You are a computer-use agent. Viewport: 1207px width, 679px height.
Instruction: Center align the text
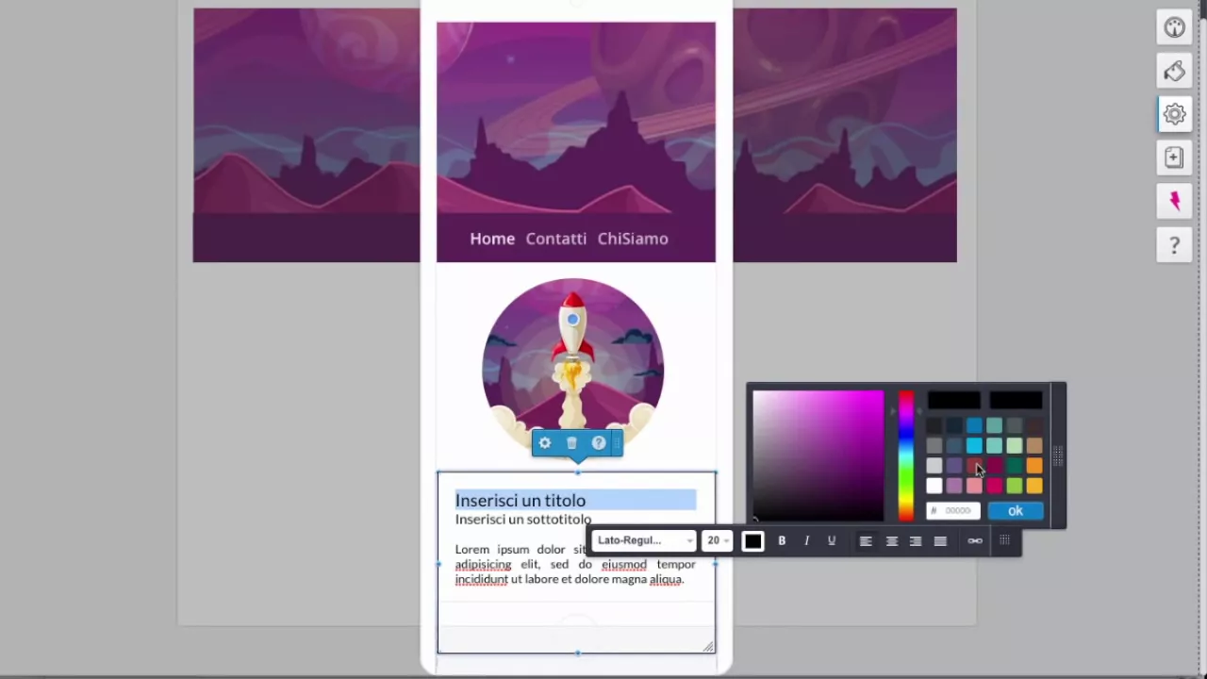coord(891,540)
